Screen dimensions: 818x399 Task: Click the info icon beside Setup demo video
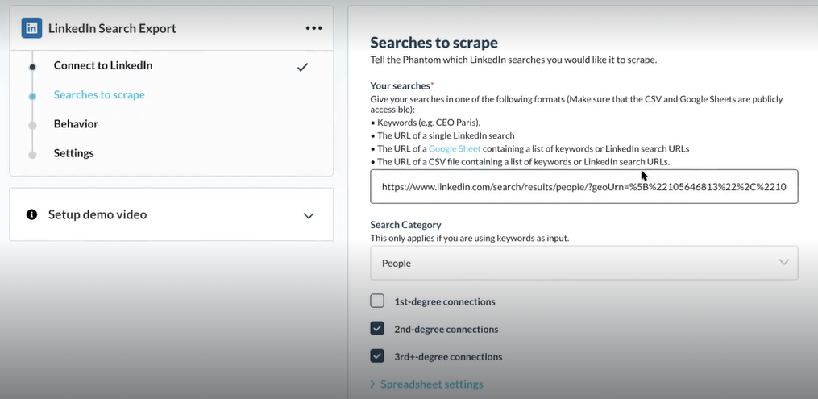click(x=31, y=214)
